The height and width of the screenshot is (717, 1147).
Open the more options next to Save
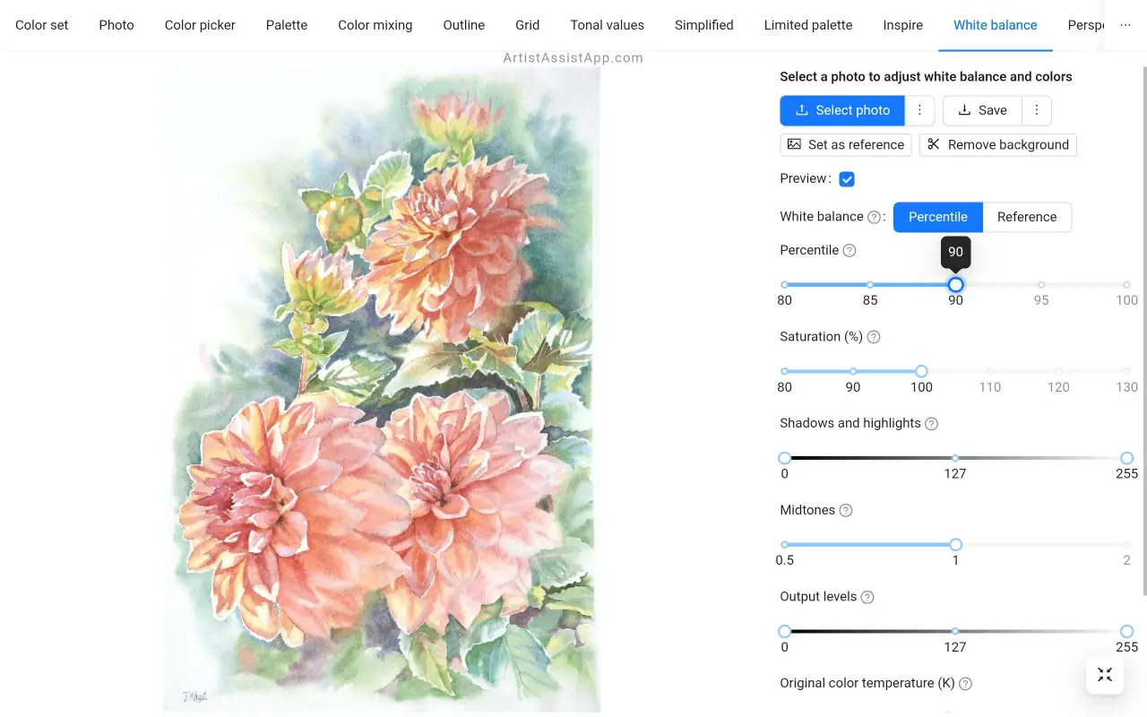(x=1036, y=110)
